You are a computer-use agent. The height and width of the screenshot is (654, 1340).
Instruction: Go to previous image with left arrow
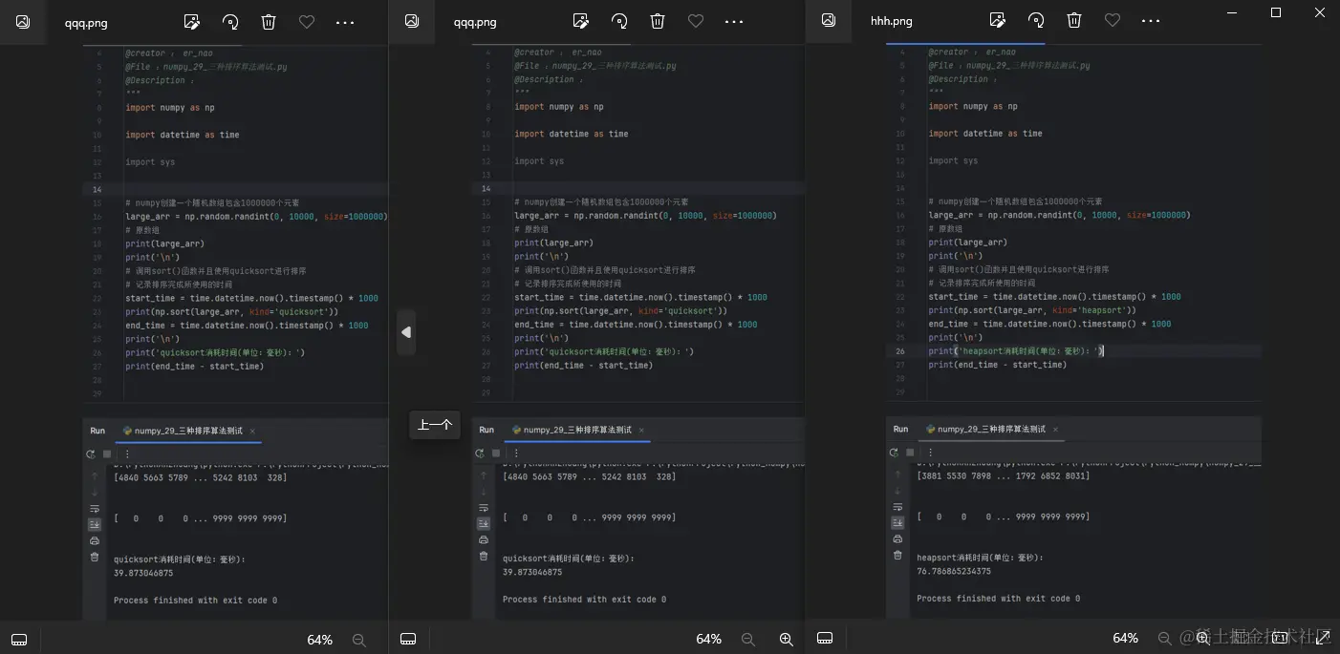[406, 332]
